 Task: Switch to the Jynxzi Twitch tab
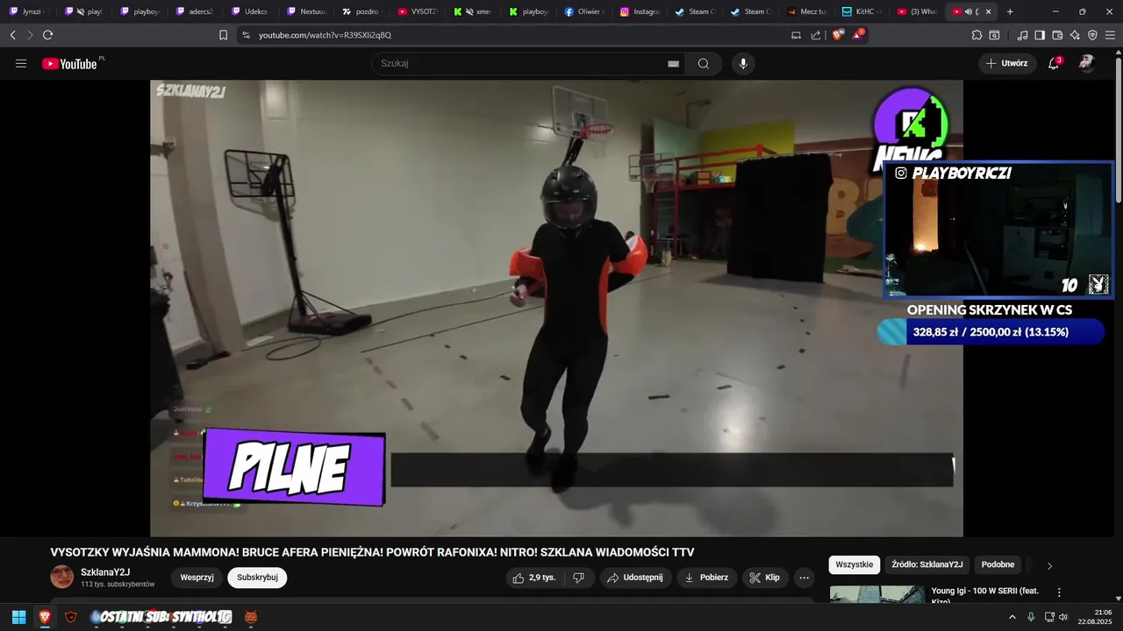[28, 11]
